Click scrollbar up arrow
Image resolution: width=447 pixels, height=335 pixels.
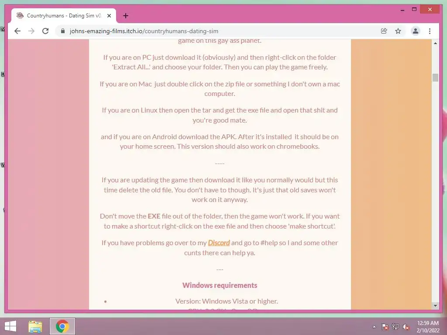435,43
